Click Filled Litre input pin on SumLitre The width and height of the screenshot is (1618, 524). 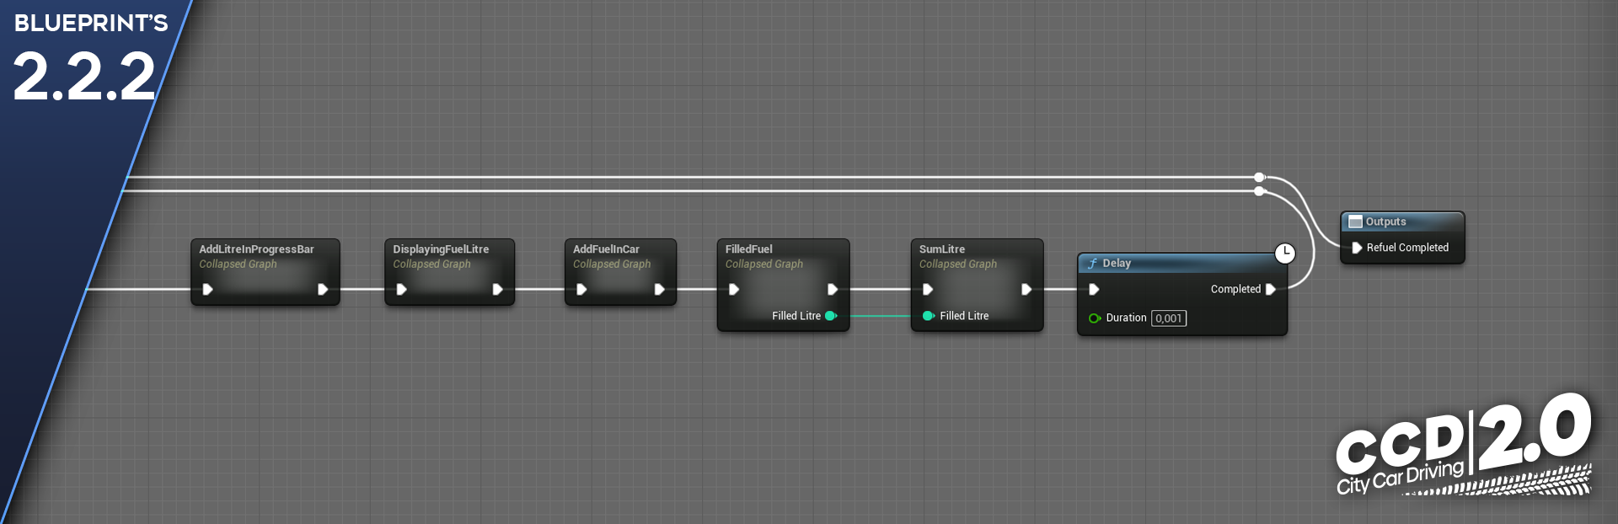tap(928, 316)
